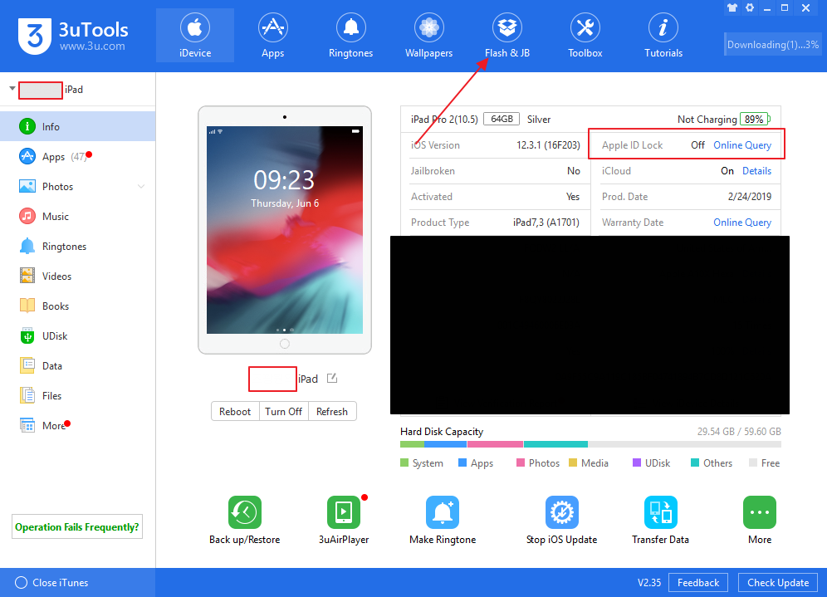
Task: Click the Turn Off button
Action: click(x=284, y=411)
